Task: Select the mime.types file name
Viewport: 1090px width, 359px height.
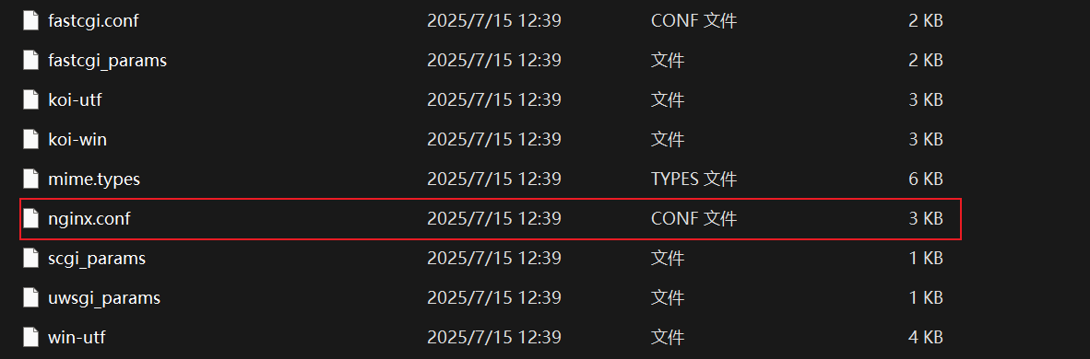Action: [x=94, y=179]
